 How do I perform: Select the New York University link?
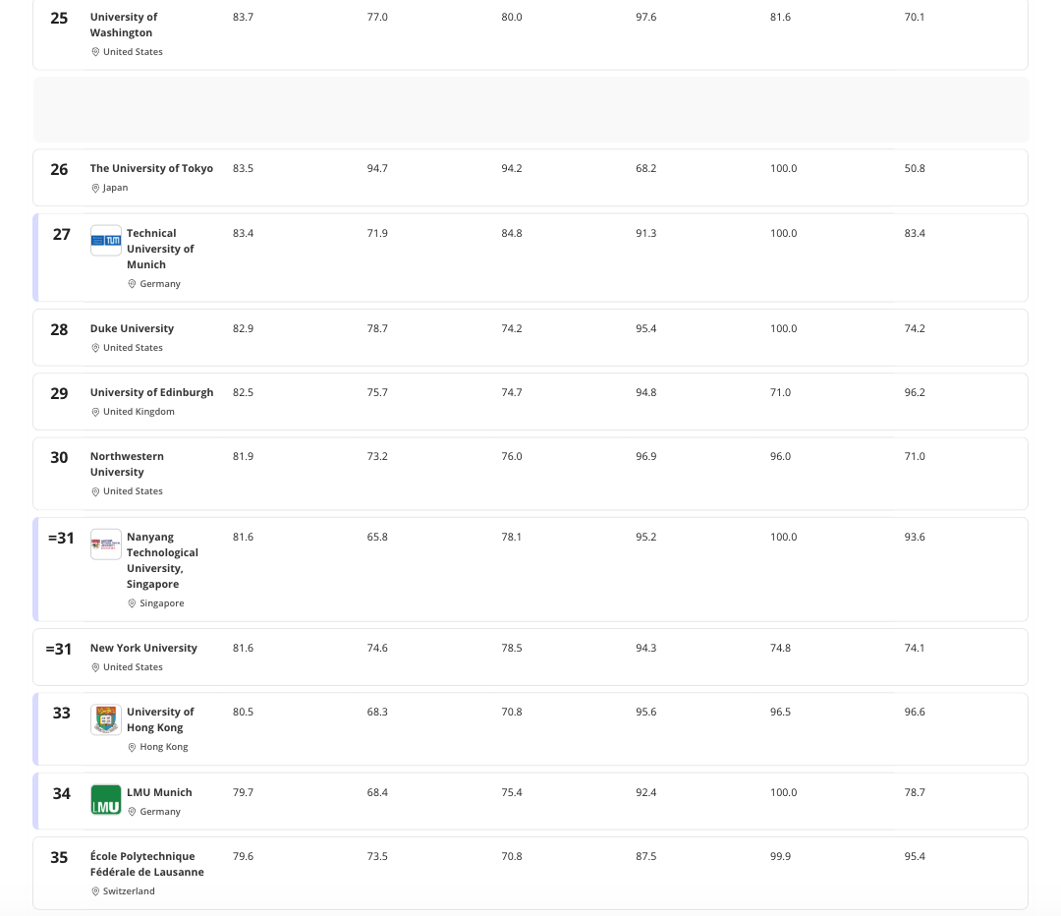143,649
